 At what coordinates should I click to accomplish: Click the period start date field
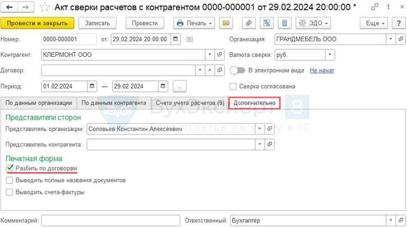(x=65, y=86)
